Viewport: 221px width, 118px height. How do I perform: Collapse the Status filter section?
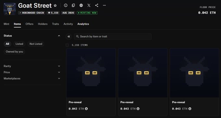[x=59, y=36]
